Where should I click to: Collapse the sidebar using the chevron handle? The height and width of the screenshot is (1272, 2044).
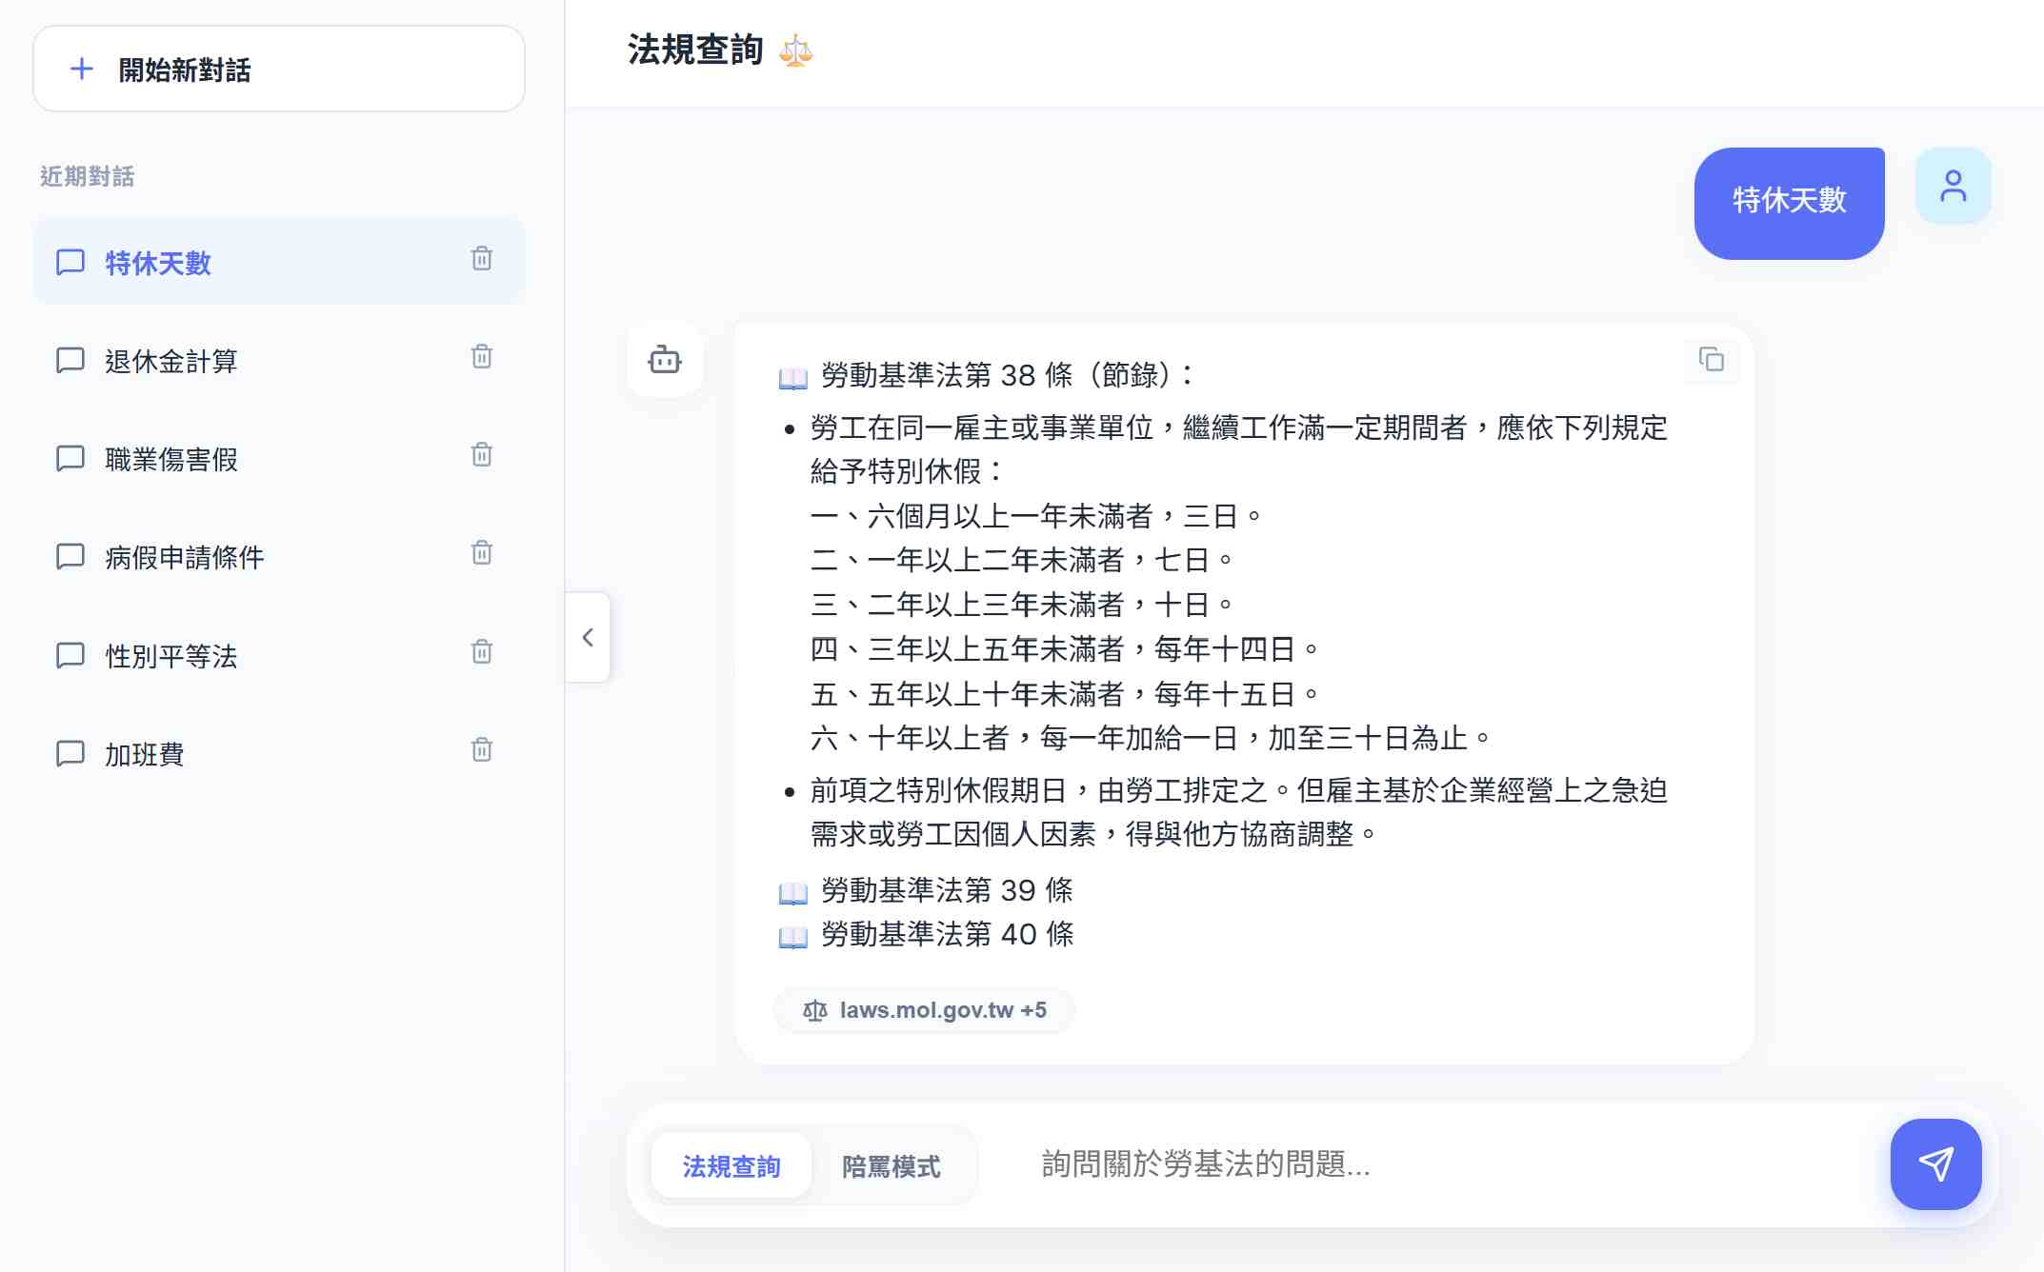click(x=588, y=637)
